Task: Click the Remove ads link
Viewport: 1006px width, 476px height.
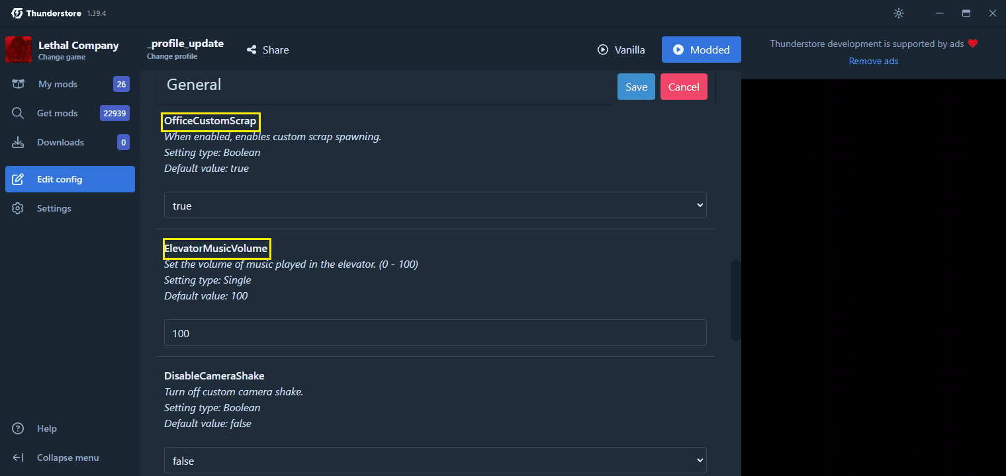Action: click(874, 61)
